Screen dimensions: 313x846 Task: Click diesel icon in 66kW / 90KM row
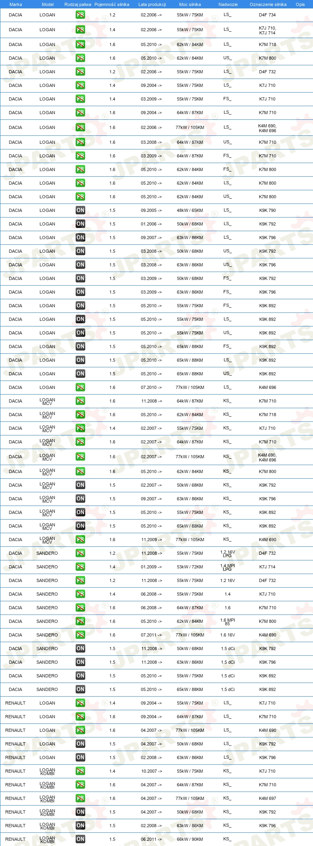point(80,839)
